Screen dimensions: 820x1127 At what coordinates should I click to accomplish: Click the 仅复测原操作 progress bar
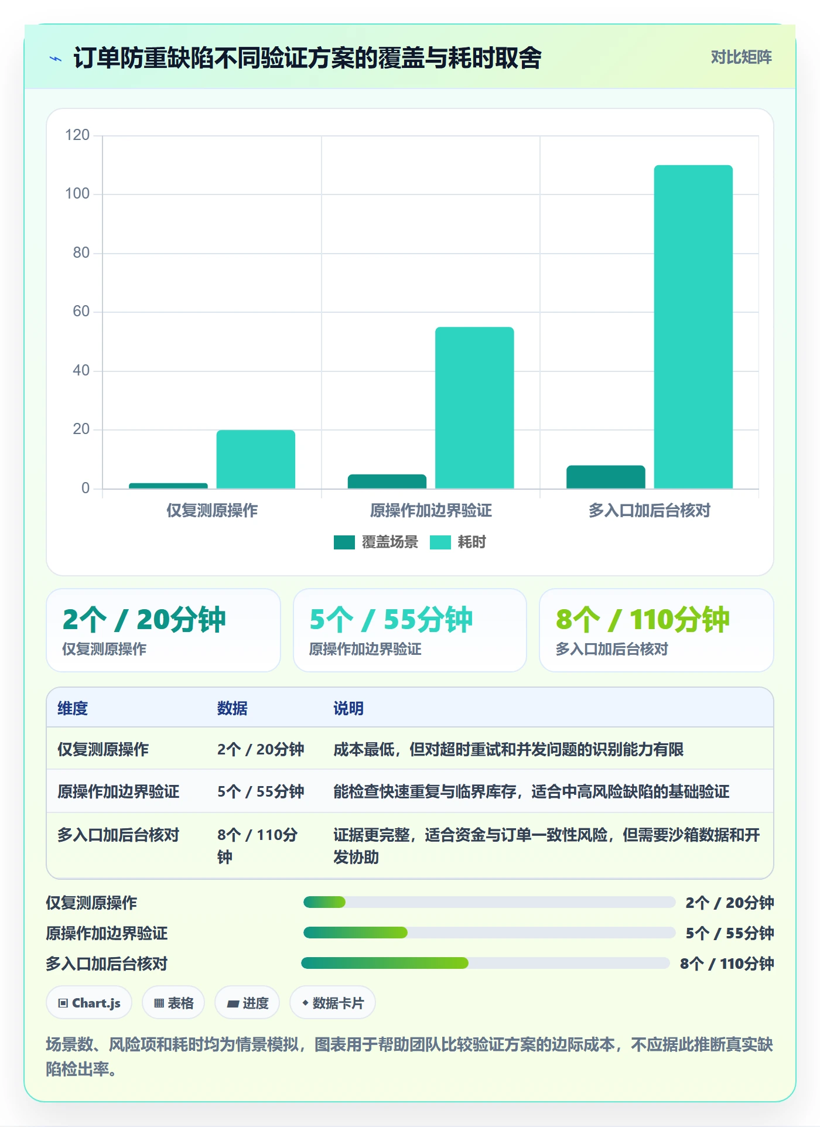pyautogui.click(x=489, y=902)
